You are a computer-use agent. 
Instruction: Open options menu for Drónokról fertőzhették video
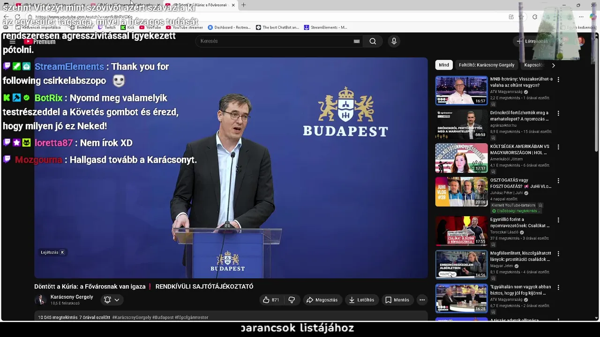[x=558, y=113]
